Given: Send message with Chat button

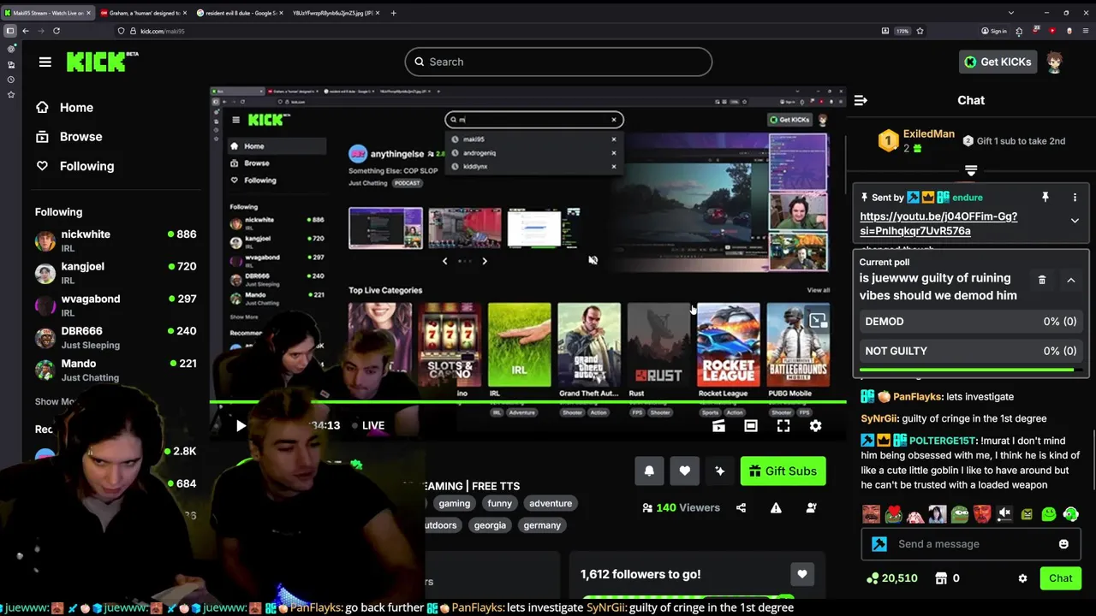Looking at the screenshot, I should point(1060,578).
